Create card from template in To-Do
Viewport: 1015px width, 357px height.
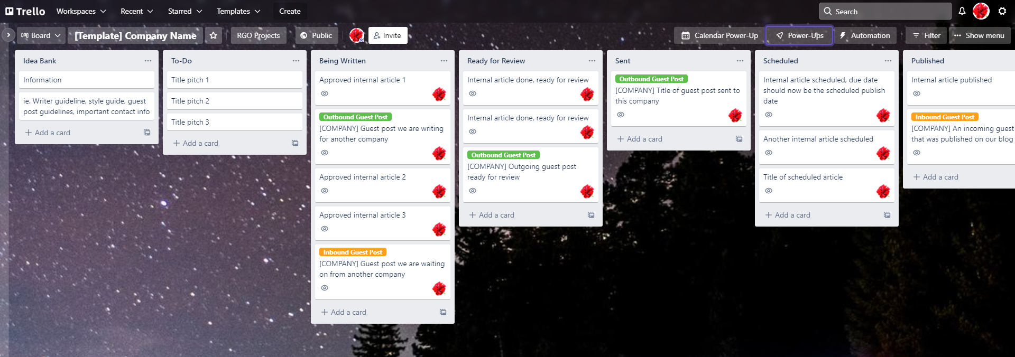pos(295,143)
